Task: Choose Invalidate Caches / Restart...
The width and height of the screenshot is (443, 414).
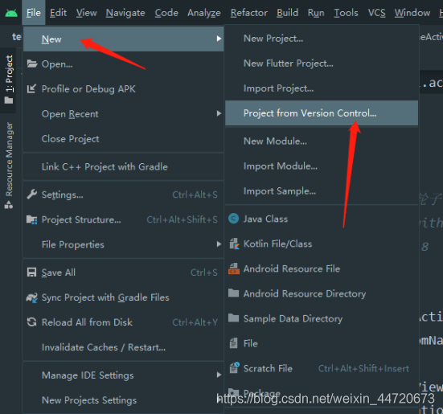Action: [124, 347]
